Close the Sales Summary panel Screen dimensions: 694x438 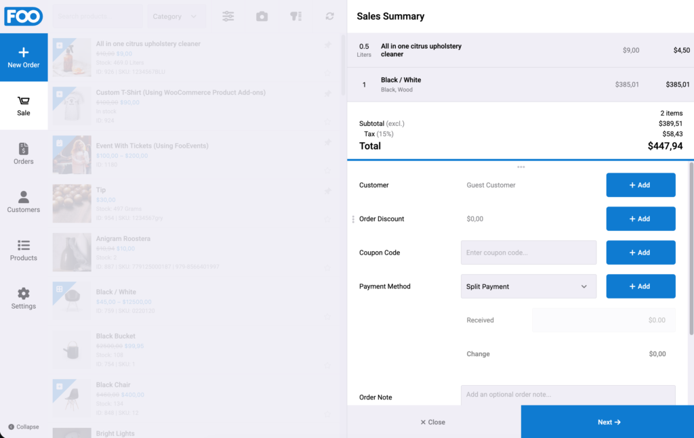(434, 422)
